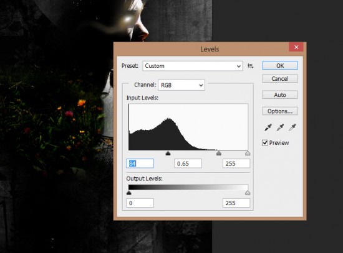
Task: Click the output black slider triangle
Action: tap(129, 193)
